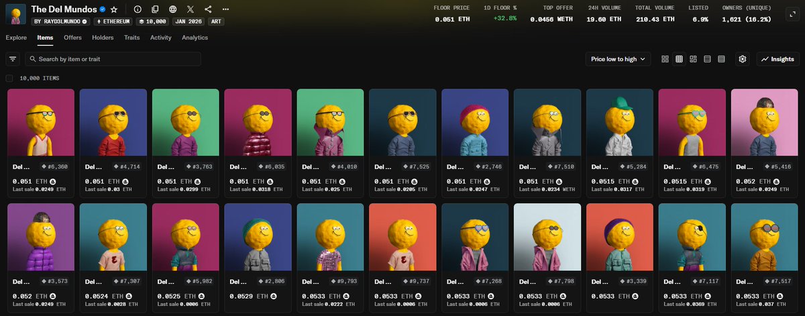Open NFT #7,517 brown jacket image
805x316 pixels.
tap(765, 237)
